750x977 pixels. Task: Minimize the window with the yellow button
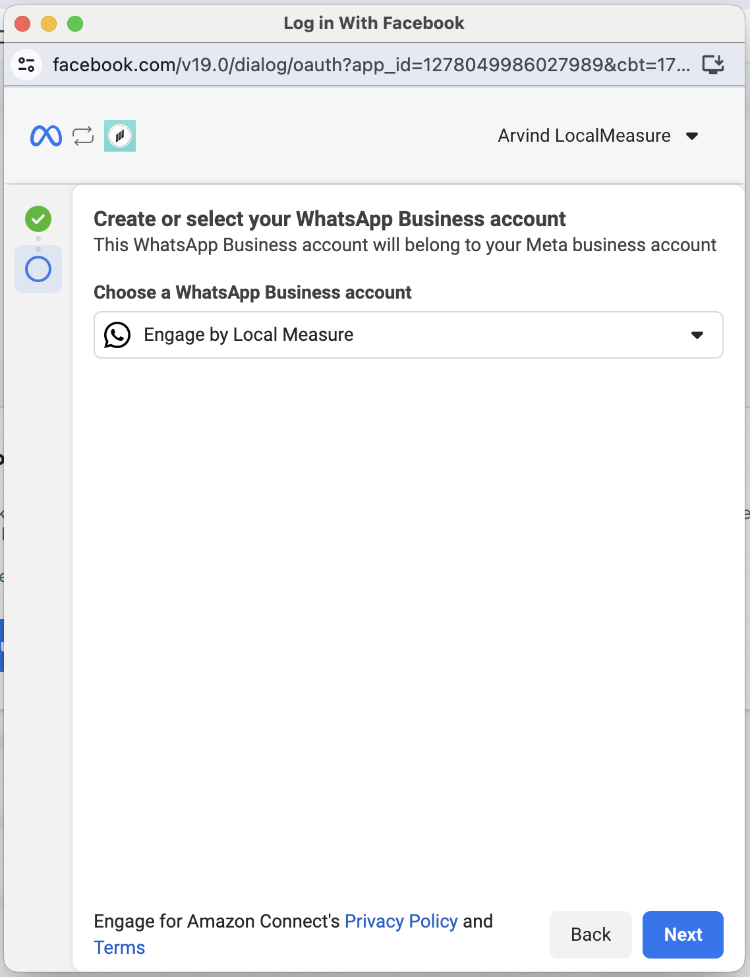coord(49,24)
